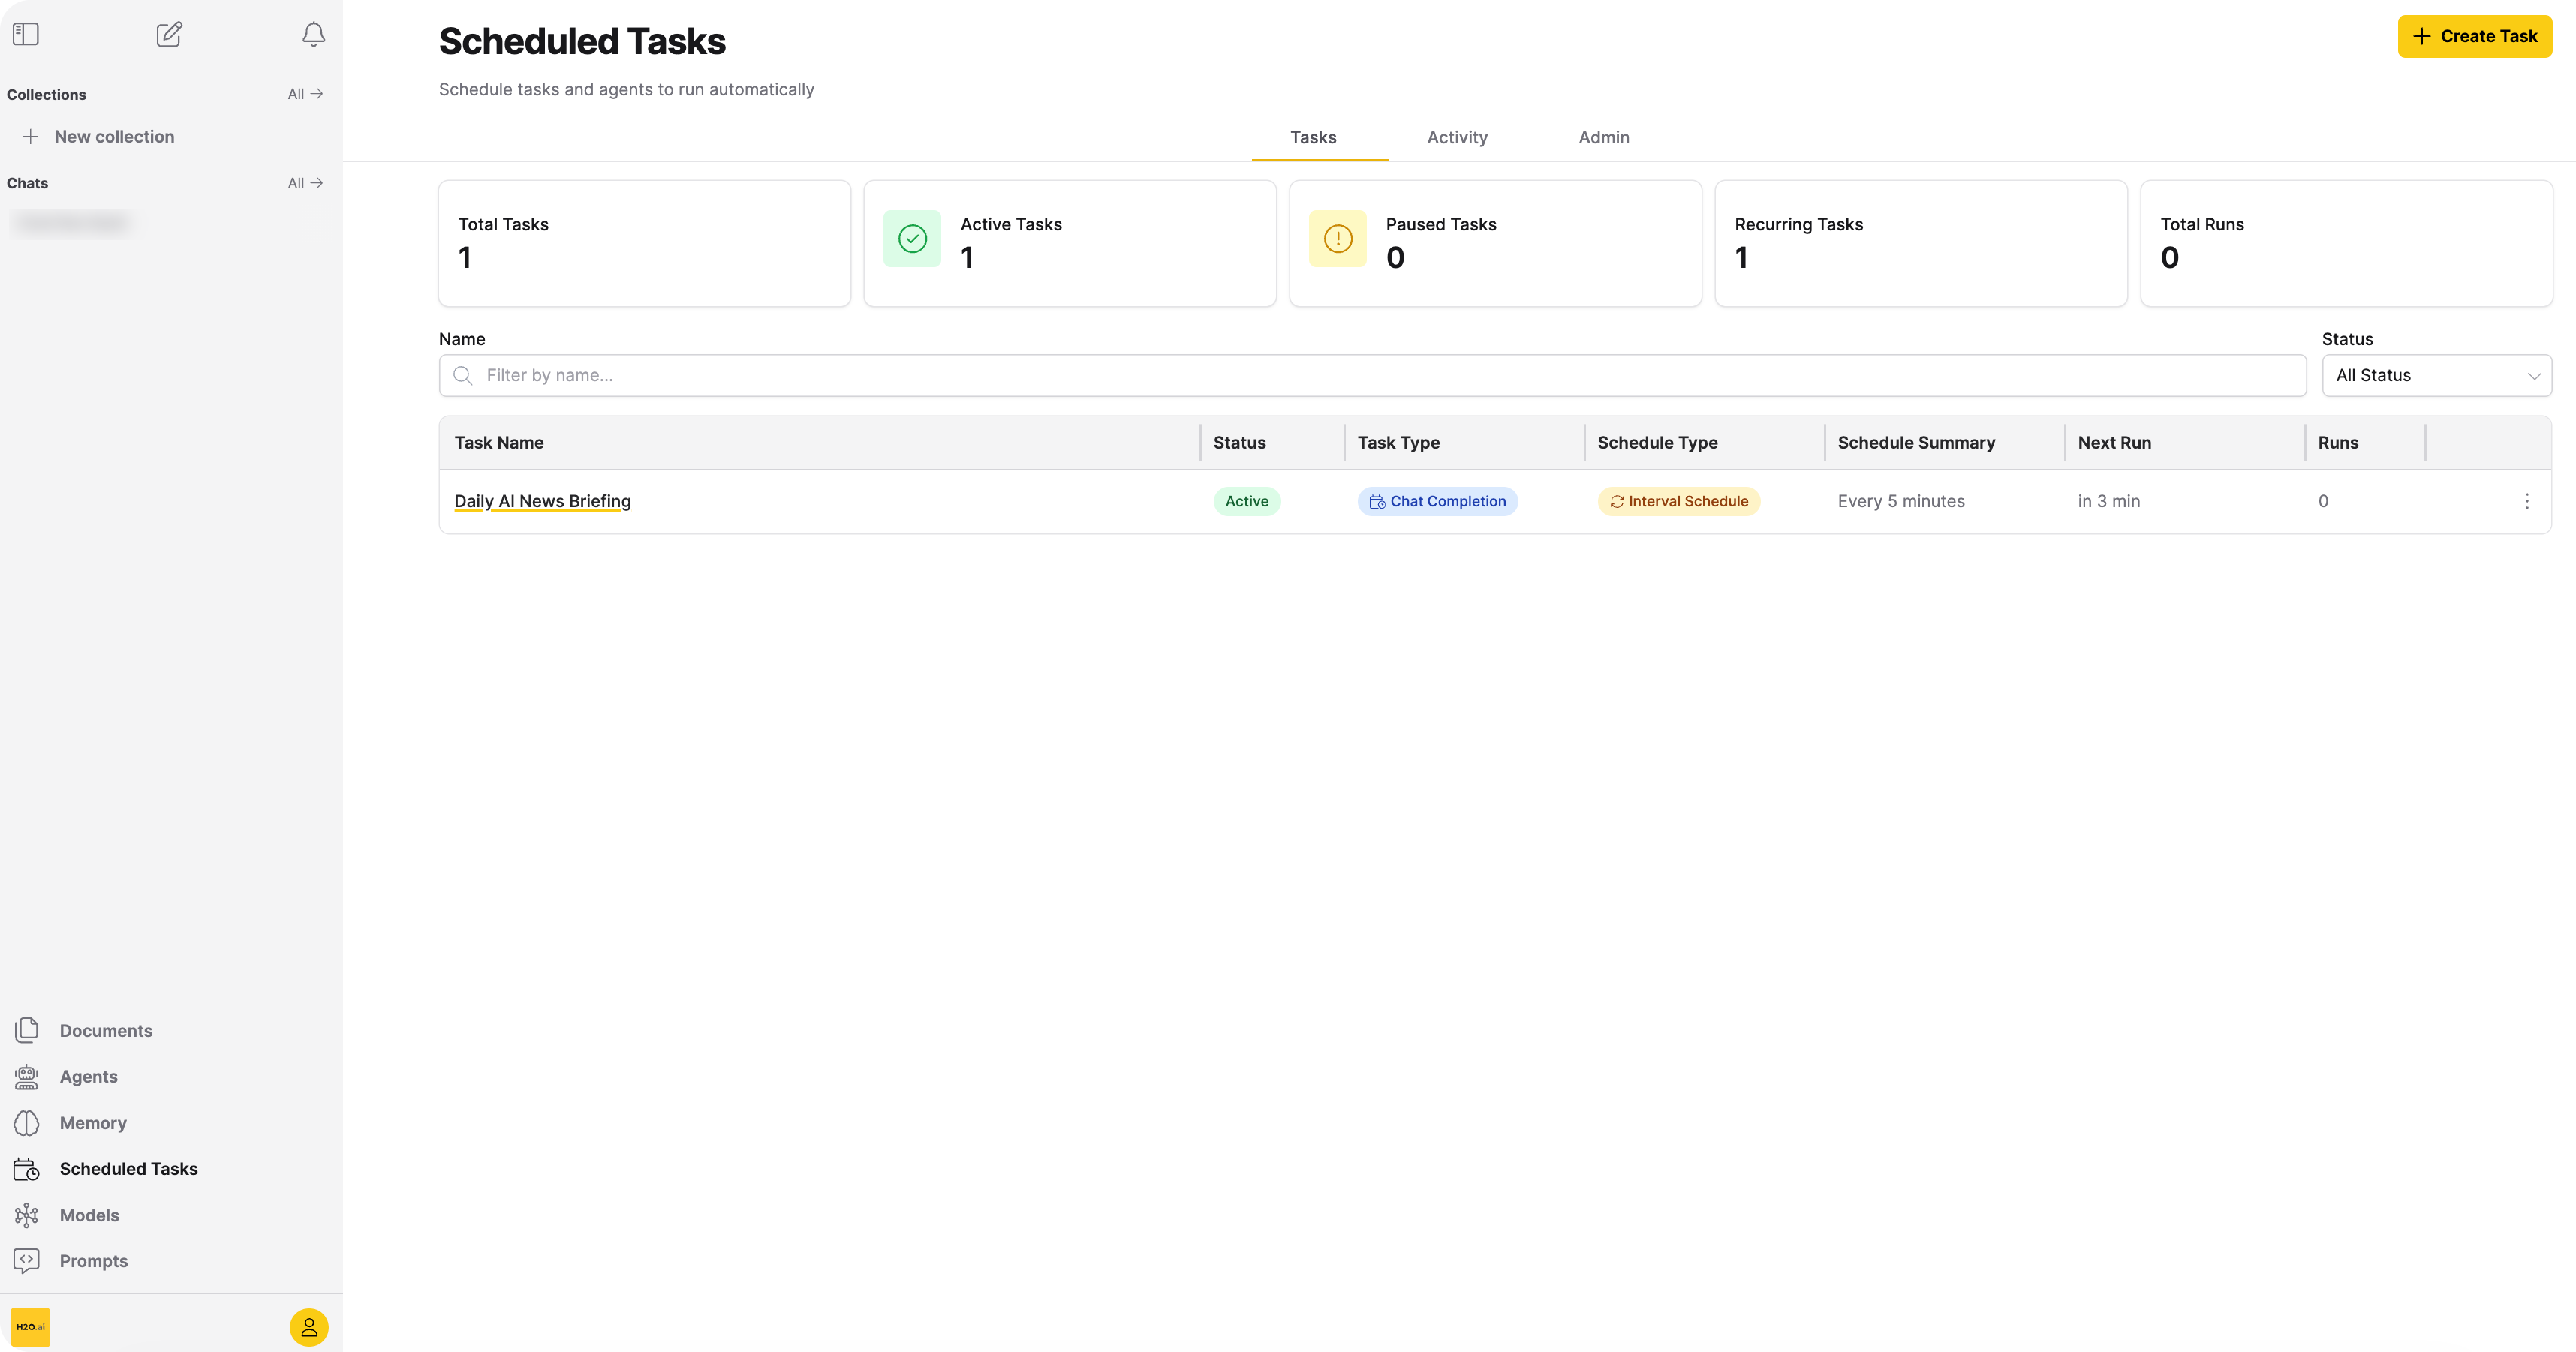Screen dimensions: 2576x1352
Task: Open the row actions three-dot menu
Action: (x=2526, y=502)
